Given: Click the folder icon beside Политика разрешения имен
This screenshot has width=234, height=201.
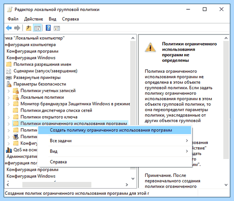Looking at the screenshot, I should pyautogui.click(x=9, y=64).
